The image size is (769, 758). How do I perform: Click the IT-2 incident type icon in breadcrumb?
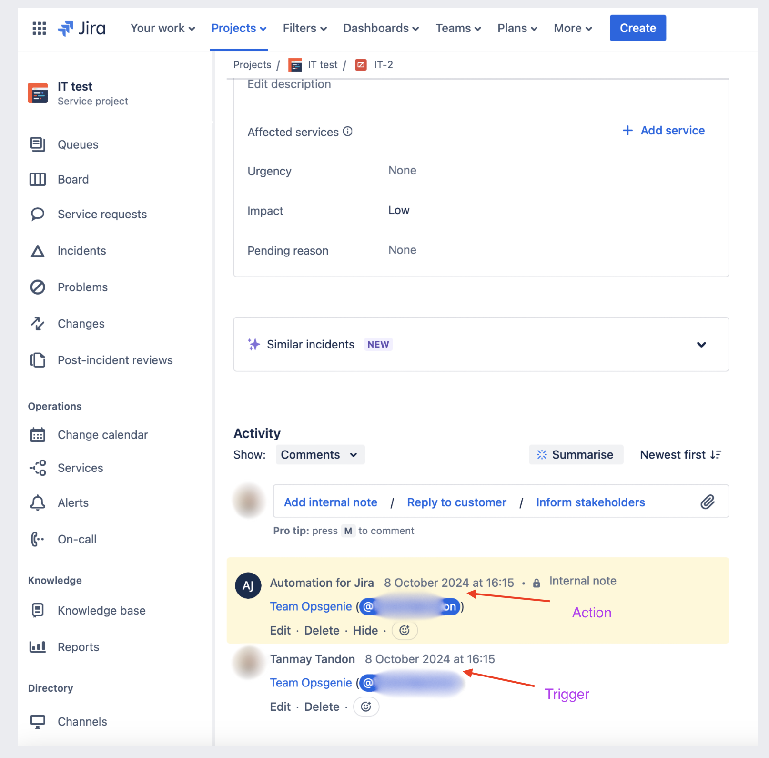[x=361, y=65]
